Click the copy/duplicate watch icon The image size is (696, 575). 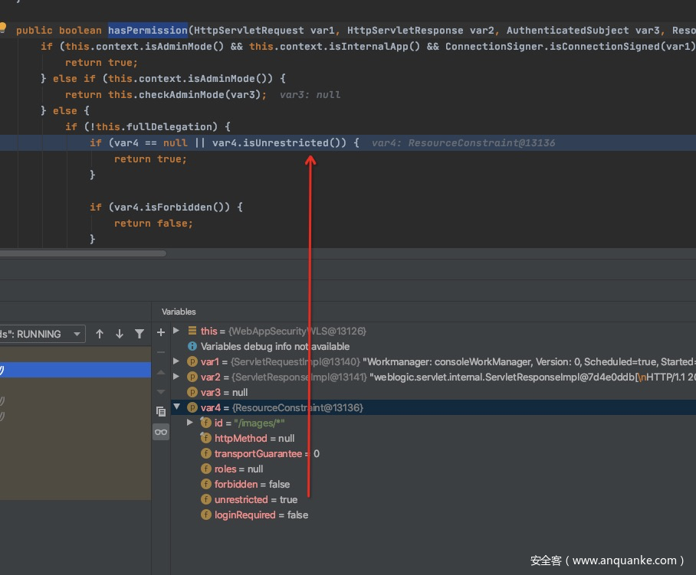pyautogui.click(x=161, y=411)
